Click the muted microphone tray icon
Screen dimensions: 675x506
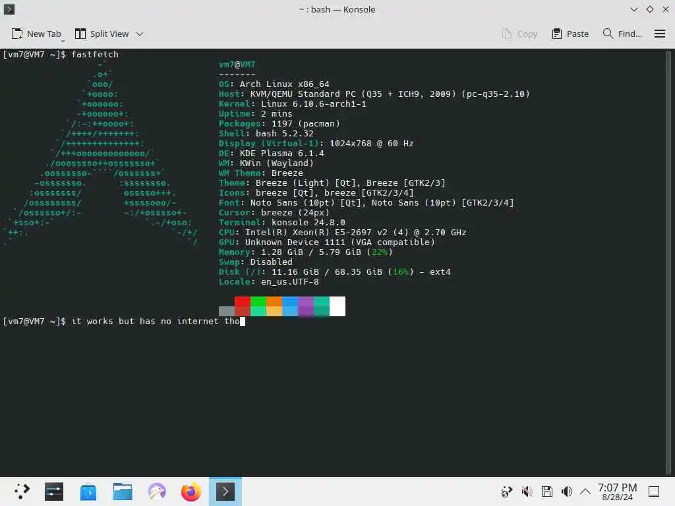(527, 492)
